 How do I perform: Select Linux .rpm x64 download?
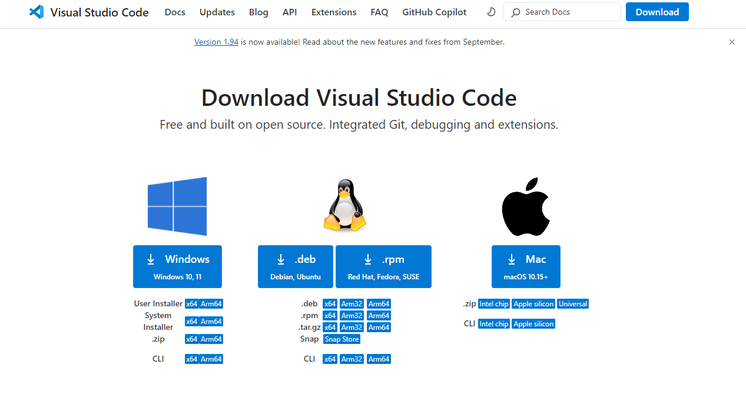tap(330, 316)
